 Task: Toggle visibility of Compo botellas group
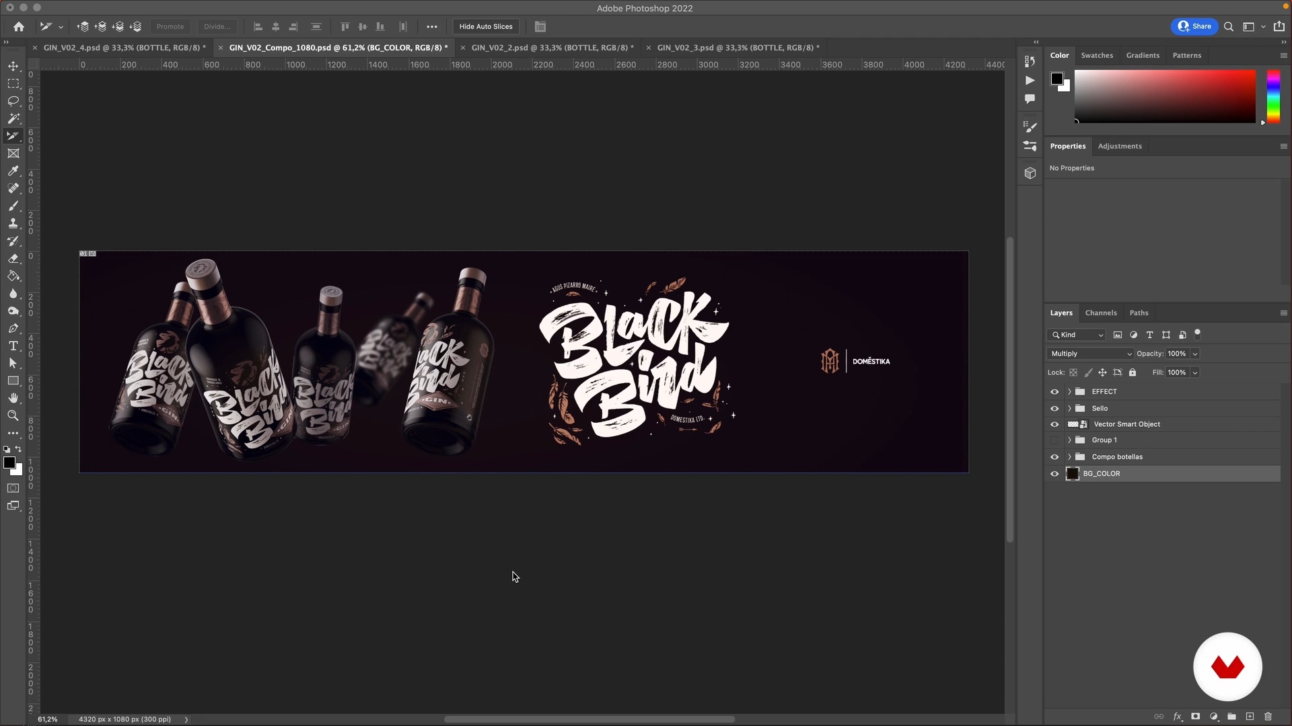point(1054,457)
